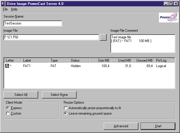Close the PowerCast Server window
Viewport: 180px width, 133px height.
tap(176, 4)
